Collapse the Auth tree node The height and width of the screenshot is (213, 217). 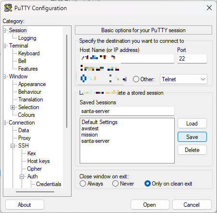(22, 176)
